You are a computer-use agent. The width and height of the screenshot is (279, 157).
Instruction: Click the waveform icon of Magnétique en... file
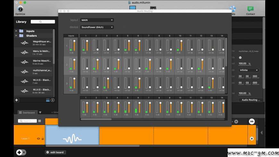point(25,43)
